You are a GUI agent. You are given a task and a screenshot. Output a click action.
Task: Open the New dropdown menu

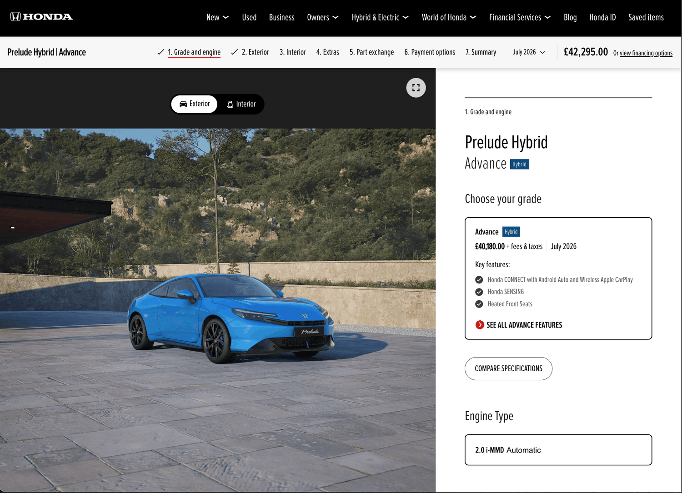(217, 17)
